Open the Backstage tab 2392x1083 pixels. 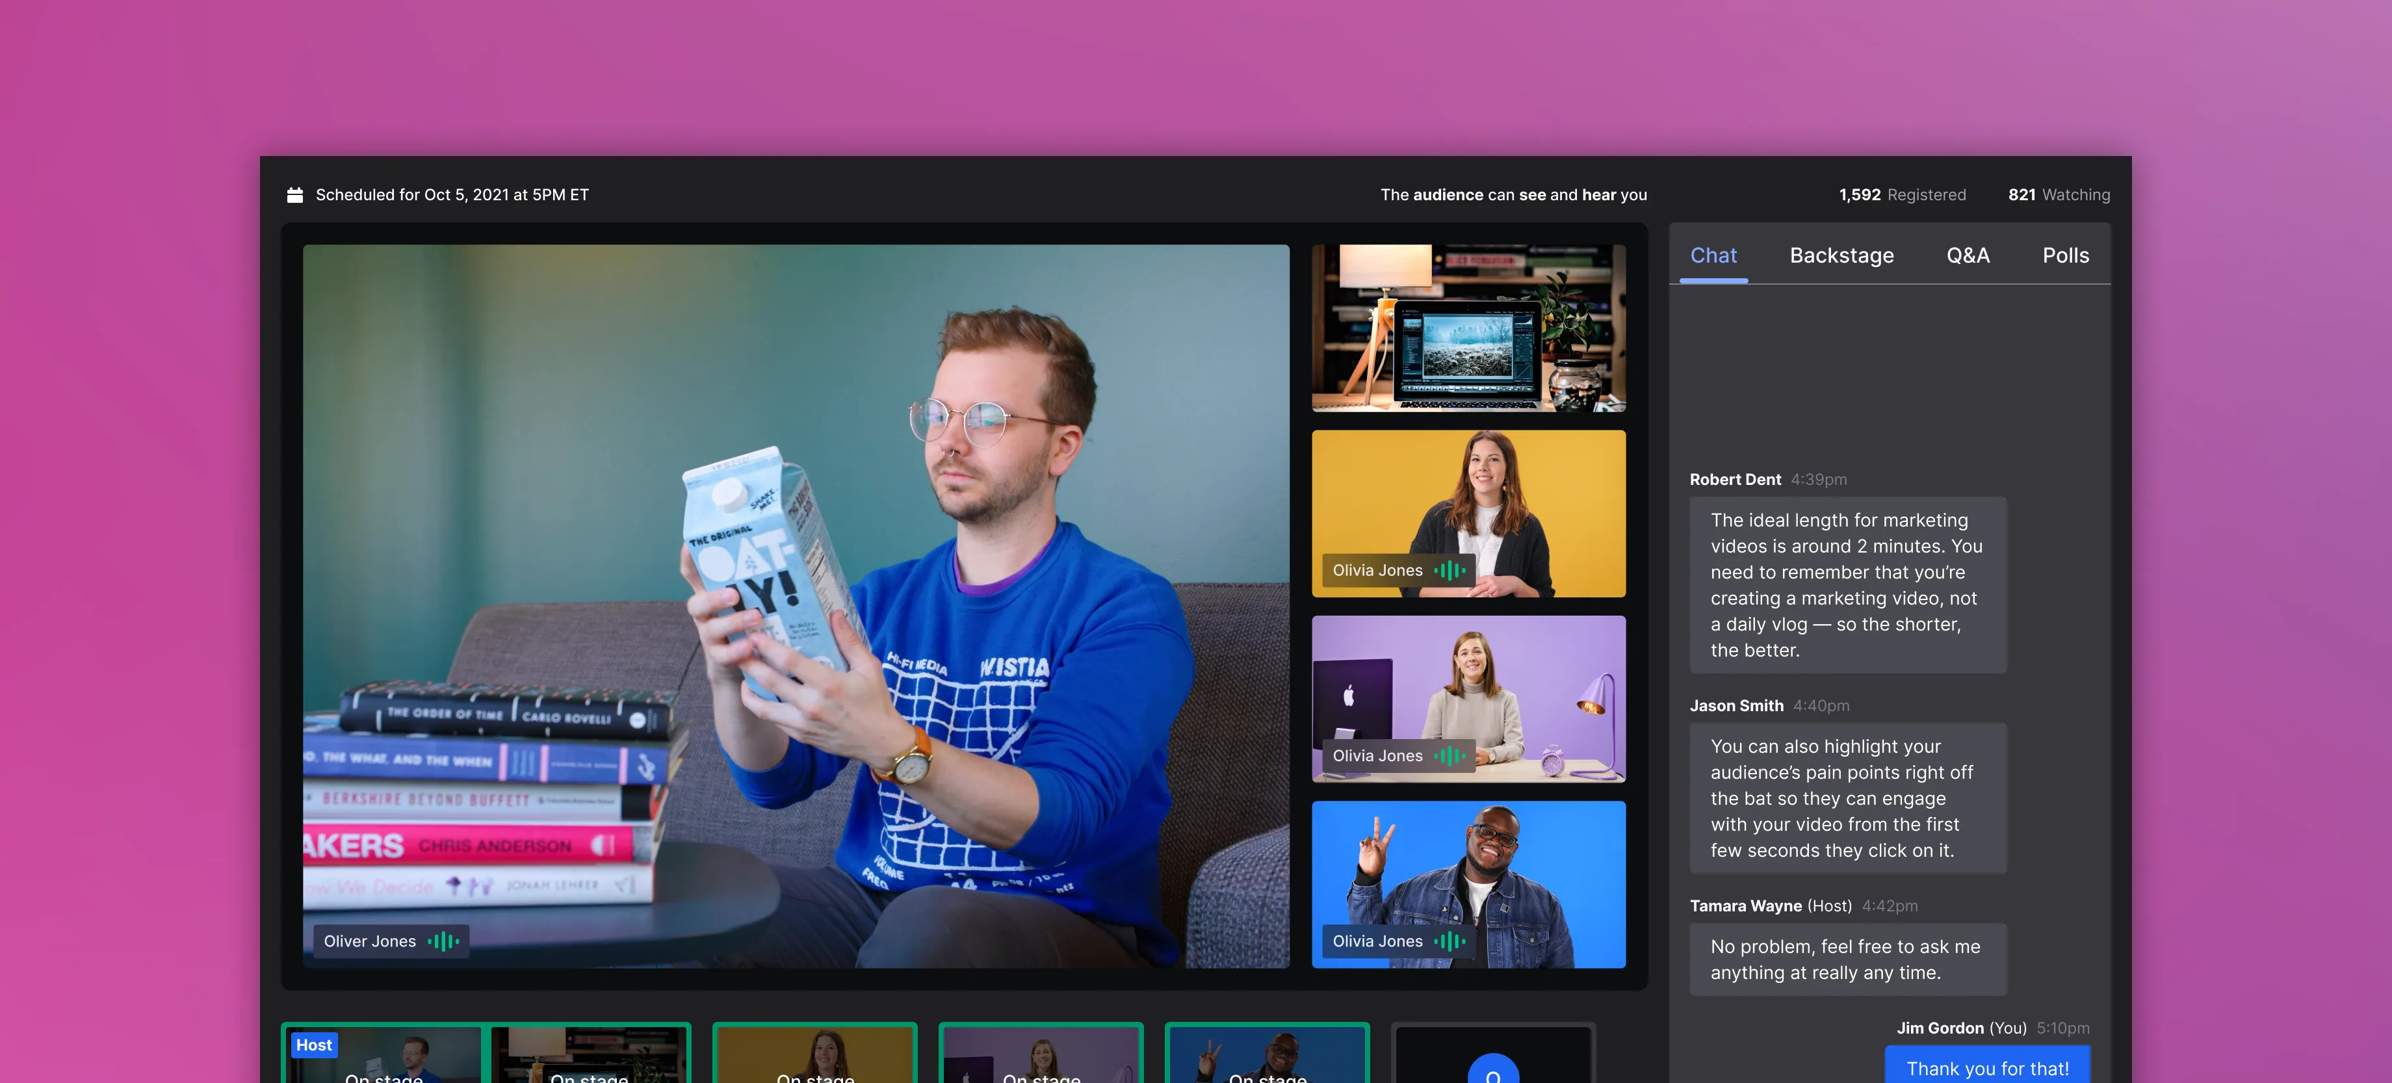pos(1841,255)
